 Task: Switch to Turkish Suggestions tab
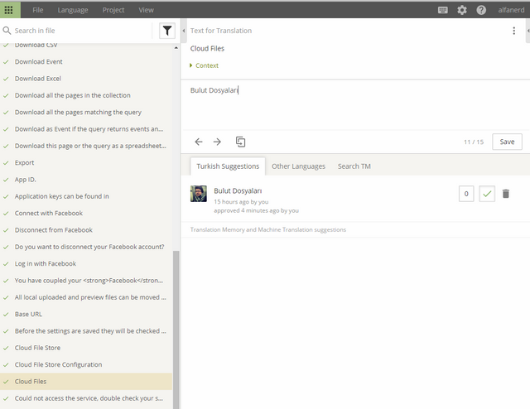tap(228, 166)
